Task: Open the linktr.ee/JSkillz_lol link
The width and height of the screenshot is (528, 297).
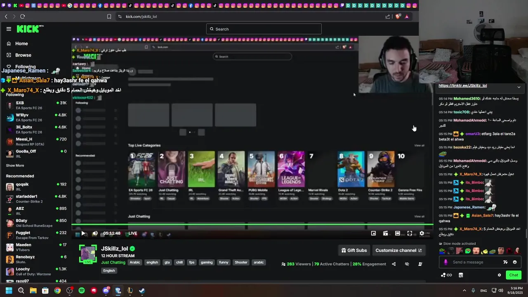Action: pyautogui.click(x=462, y=86)
